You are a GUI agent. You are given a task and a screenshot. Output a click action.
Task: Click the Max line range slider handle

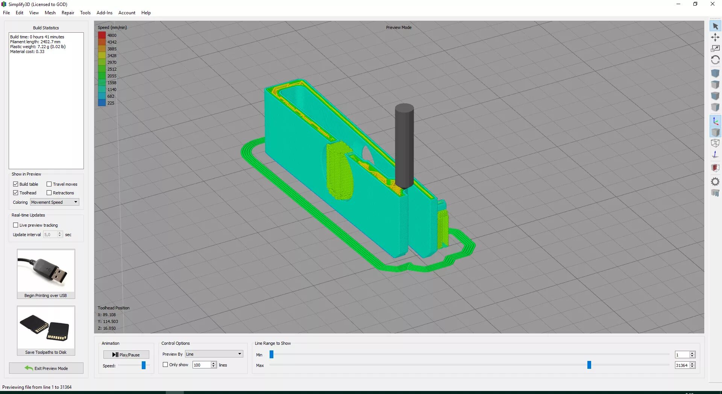point(589,365)
